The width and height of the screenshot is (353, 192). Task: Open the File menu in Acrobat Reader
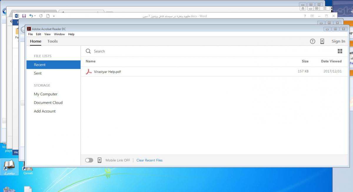coord(30,34)
